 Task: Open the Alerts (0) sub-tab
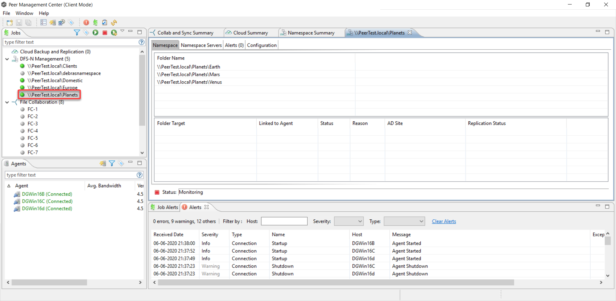coord(234,45)
